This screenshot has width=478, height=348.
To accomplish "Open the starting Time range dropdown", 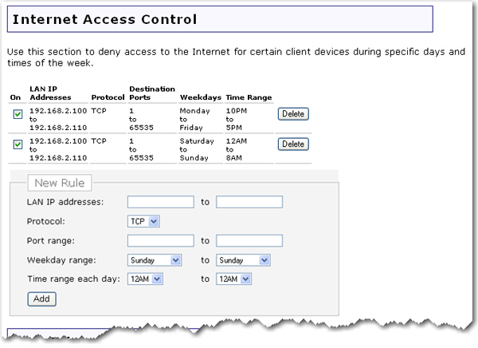I will [145, 279].
